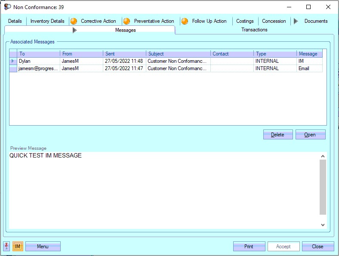Click the red pin icon at bottom left
The height and width of the screenshot is (256, 339).
(x=7, y=246)
